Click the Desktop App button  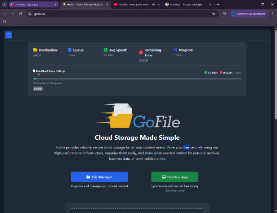(x=175, y=177)
